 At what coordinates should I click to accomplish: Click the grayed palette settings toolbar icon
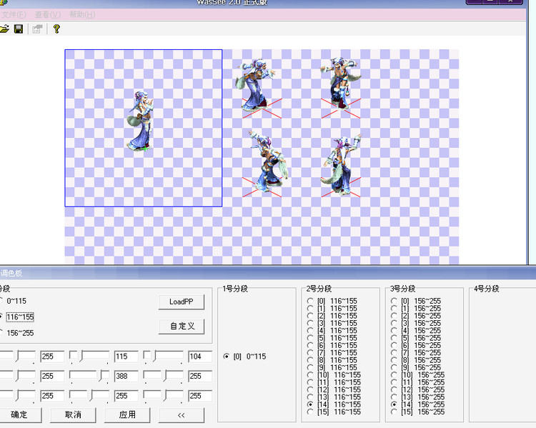click(37, 29)
